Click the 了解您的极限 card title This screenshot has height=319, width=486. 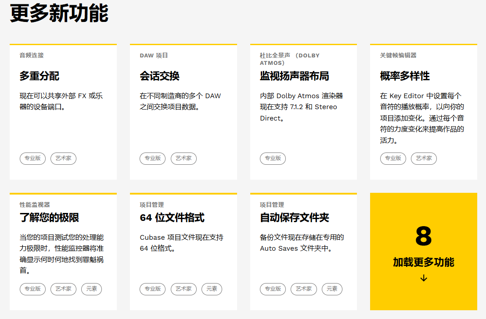pos(49,218)
